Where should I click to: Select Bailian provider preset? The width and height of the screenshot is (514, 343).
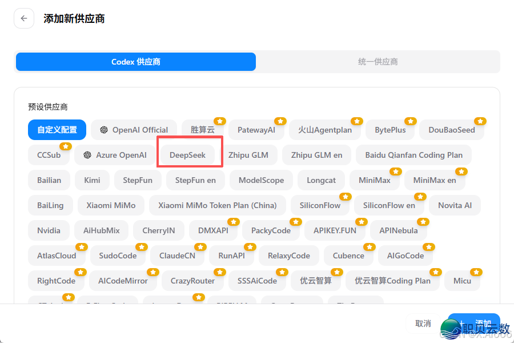point(49,180)
